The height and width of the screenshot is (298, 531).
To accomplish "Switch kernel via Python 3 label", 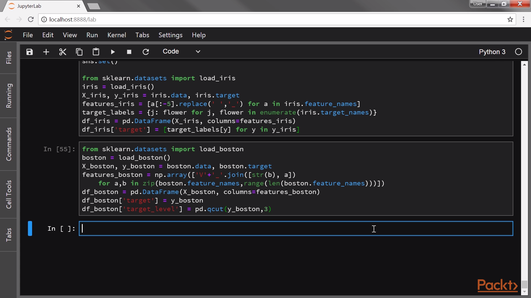I will tap(492, 52).
